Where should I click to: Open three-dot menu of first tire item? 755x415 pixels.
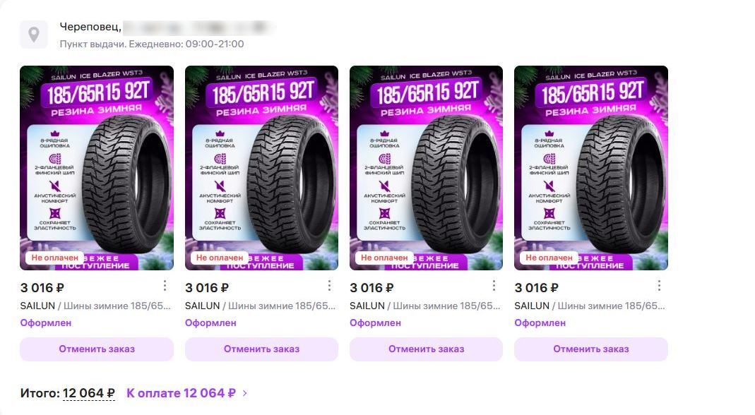click(165, 286)
